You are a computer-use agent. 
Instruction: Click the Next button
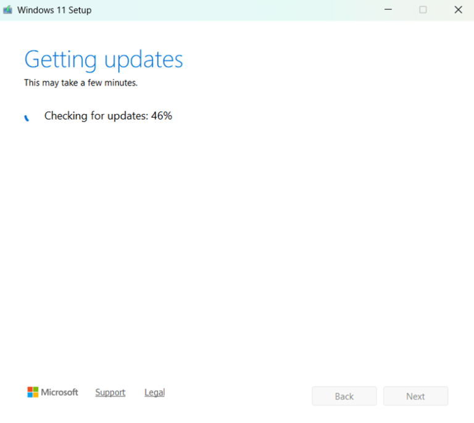(x=415, y=396)
